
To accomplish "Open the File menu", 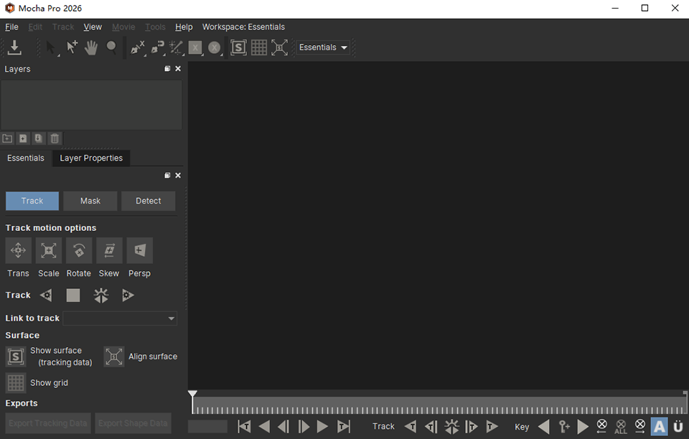I will pyautogui.click(x=12, y=27).
